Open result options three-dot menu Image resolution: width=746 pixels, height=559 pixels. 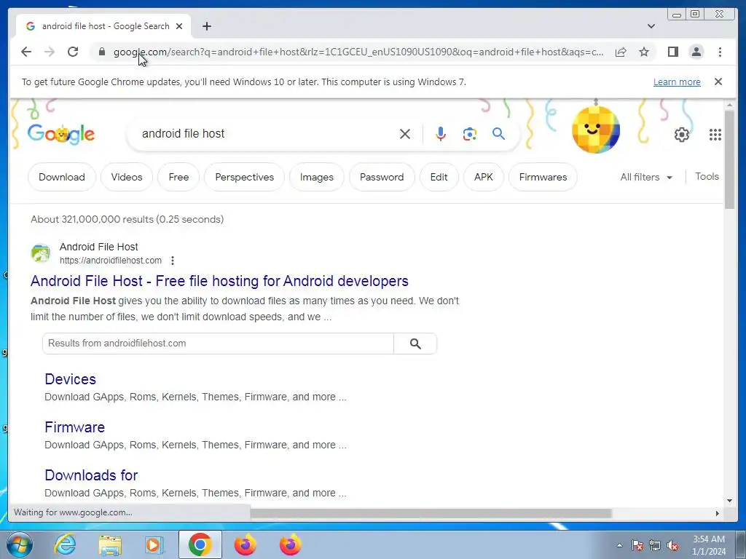click(x=173, y=261)
